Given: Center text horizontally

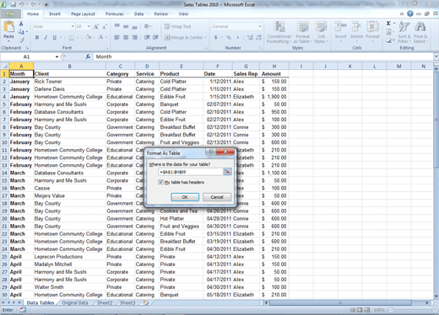Looking at the screenshot, I should click(126, 37).
